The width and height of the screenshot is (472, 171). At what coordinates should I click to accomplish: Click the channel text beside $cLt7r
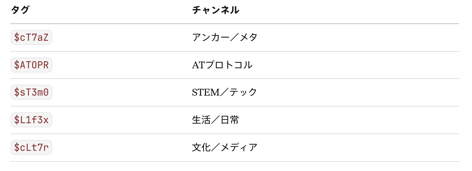[225, 147]
